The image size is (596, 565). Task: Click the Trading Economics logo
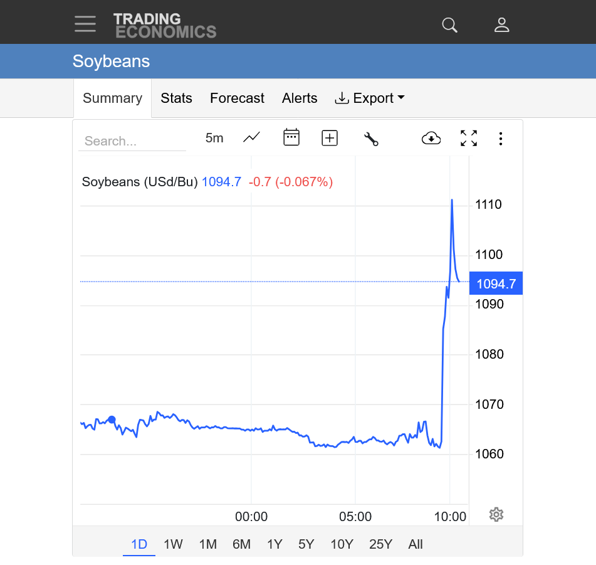click(164, 25)
